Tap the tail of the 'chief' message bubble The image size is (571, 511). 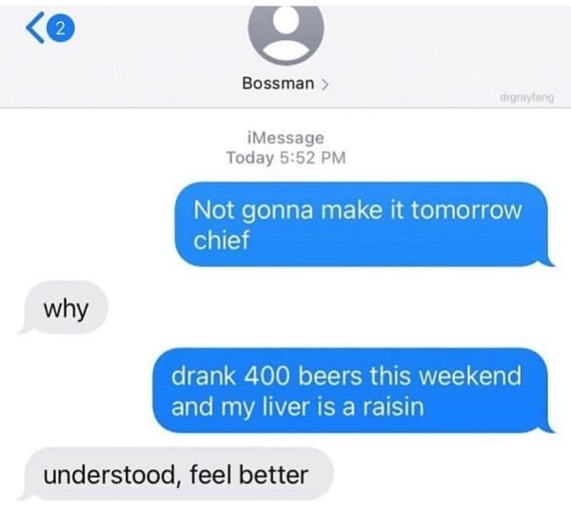click(547, 261)
